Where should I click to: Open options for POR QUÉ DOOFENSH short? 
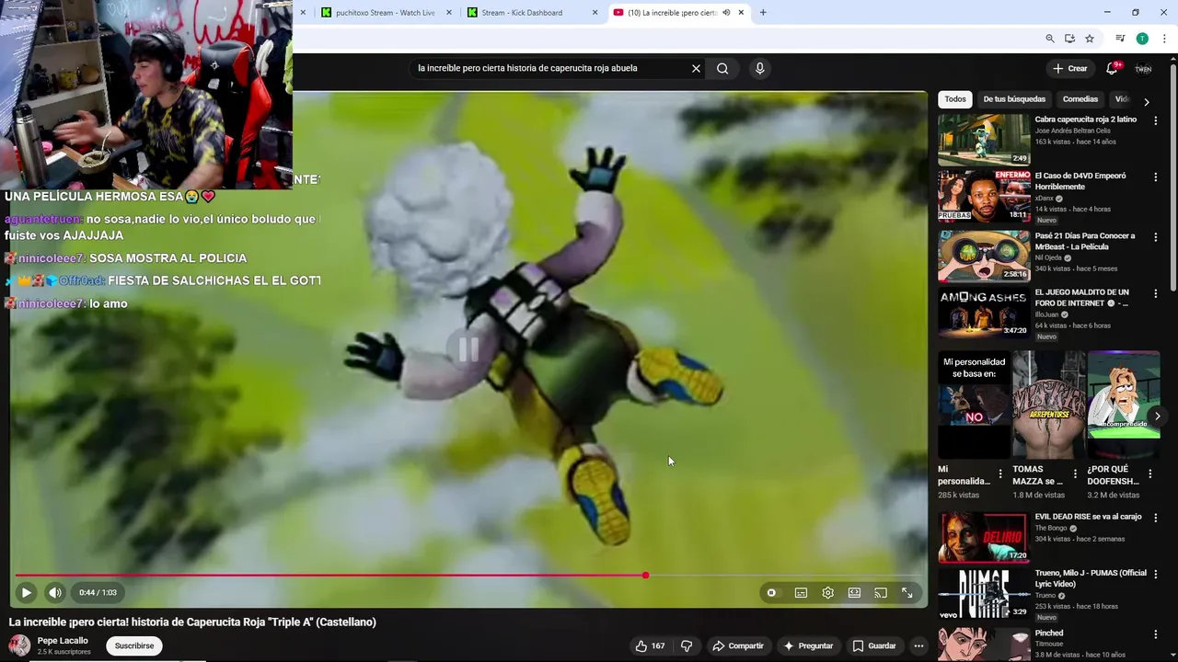[x=1149, y=474]
